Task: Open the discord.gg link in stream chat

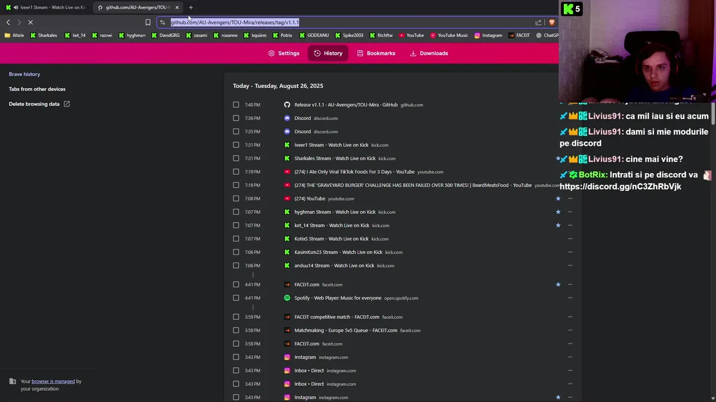Action: [620, 186]
